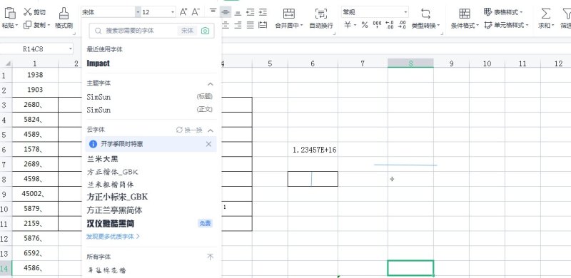This screenshot has width=571, height=278.
Task: Click the decrease indent icon
Action: 251,12
